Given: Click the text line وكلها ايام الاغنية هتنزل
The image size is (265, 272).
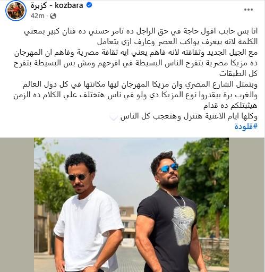Looking at the screenshot, I should [189, 117].
